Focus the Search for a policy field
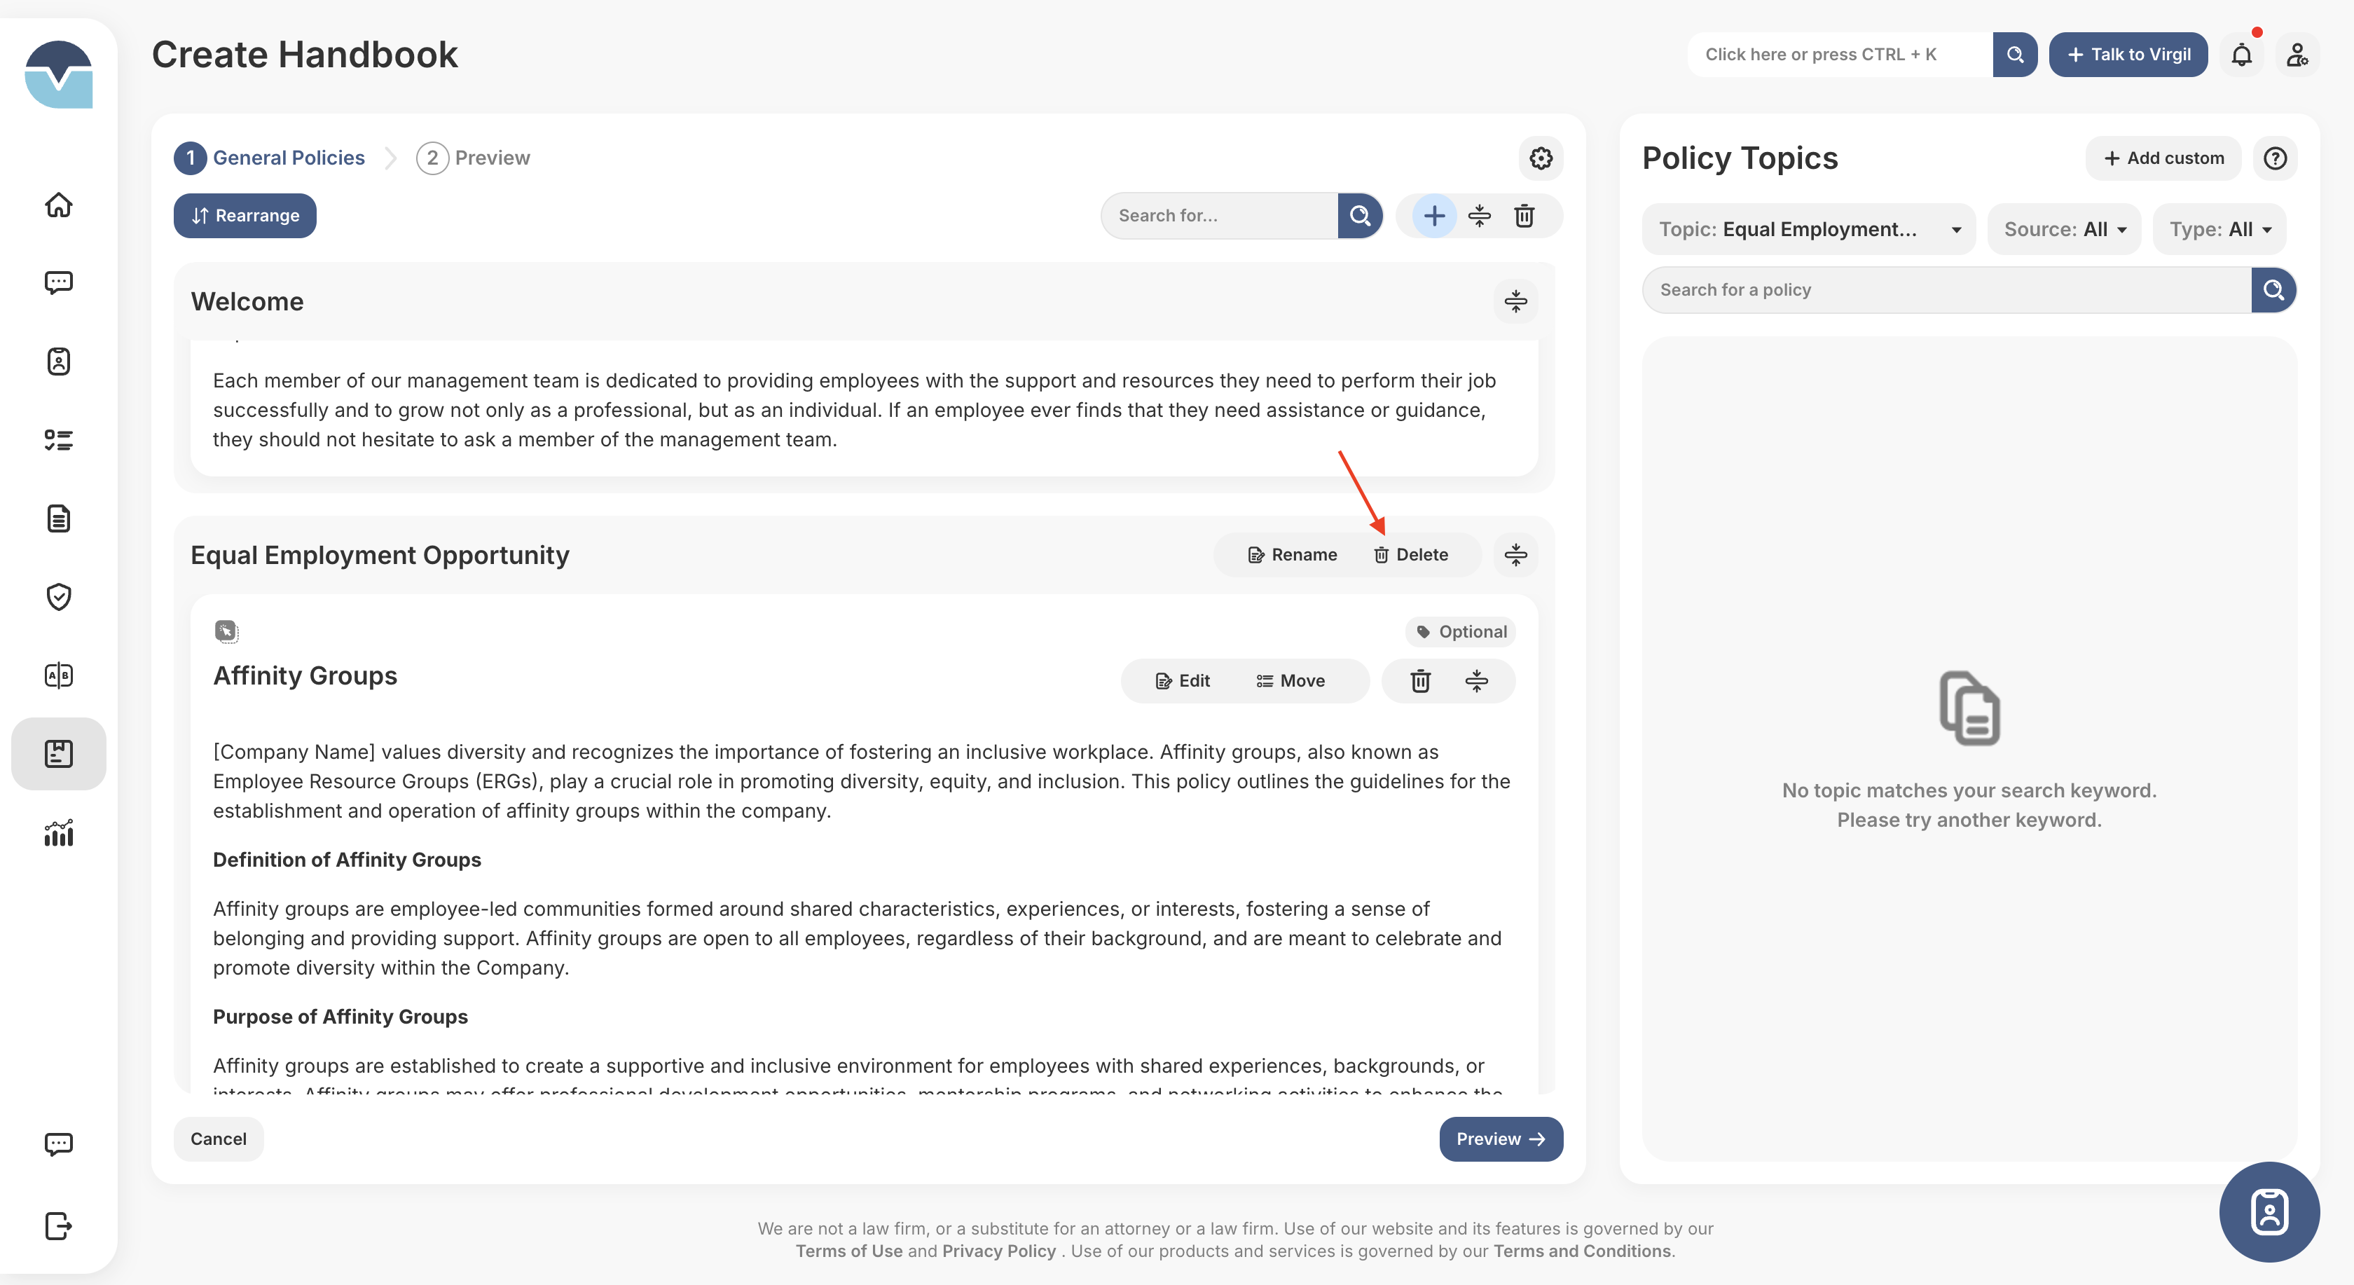Image resolution: width=2354 pixels, height=1285 pixels. (1946, 289)
